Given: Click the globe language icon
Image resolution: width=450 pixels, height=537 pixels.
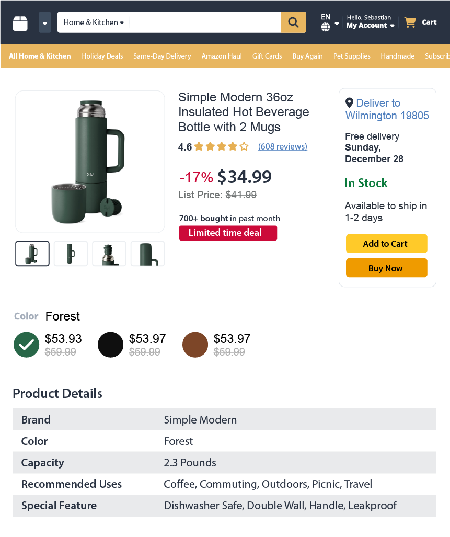Looking at the screenshot, I should coord(325,26).
